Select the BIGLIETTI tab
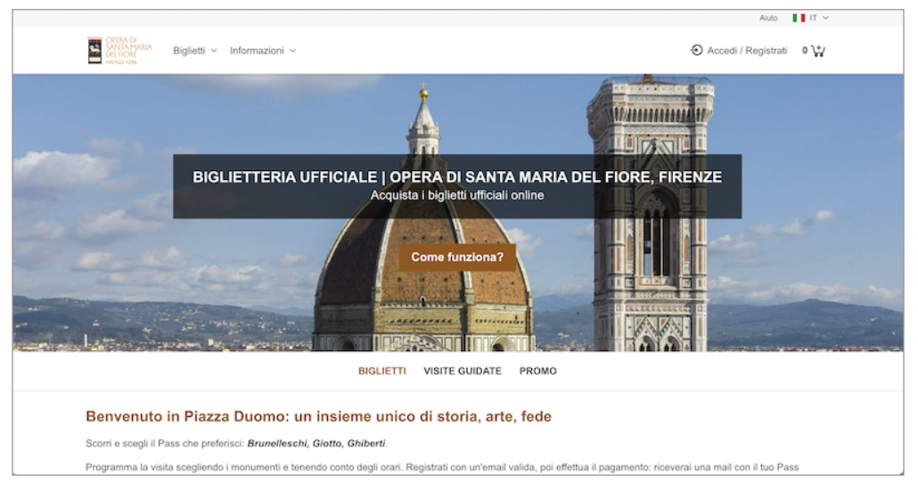Viewport: 918px width, 490px height. click(381, 372)
